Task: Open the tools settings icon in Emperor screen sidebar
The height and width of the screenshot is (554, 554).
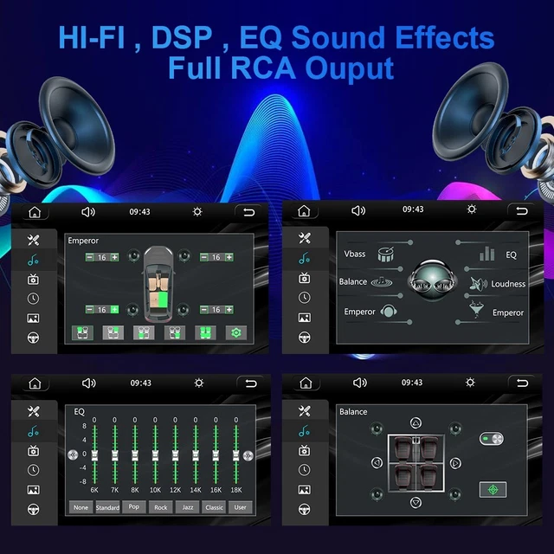Action: 33,241
